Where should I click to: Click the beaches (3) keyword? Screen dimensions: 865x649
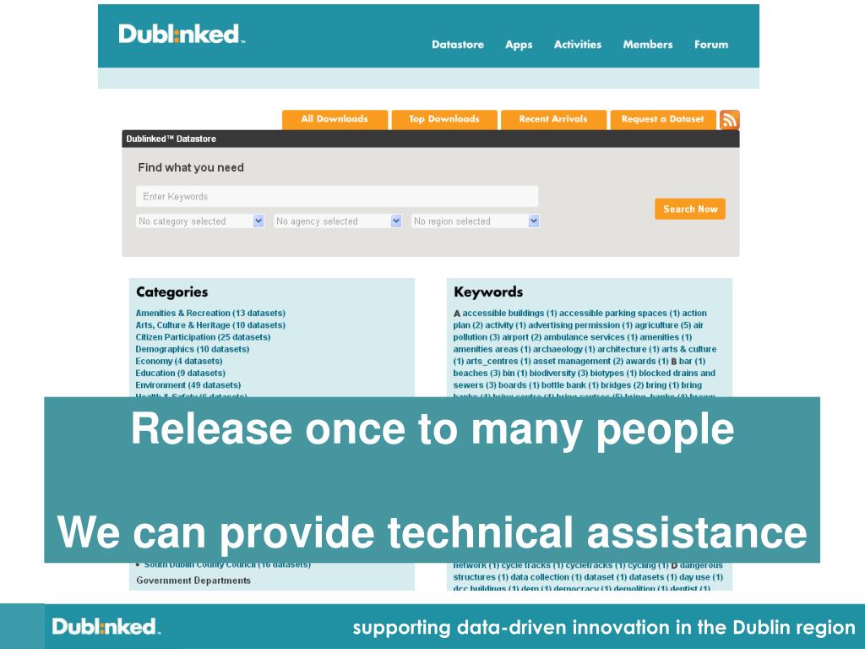coord(476,374)
